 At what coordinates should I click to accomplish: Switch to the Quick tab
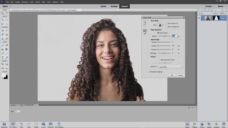[x=103, y=6]
